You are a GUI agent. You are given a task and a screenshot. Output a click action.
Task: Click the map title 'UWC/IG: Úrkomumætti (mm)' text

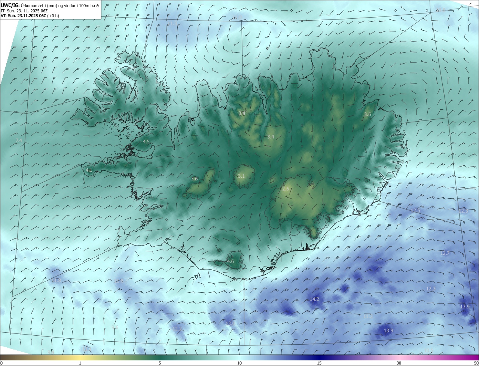(x=29, y=6)
